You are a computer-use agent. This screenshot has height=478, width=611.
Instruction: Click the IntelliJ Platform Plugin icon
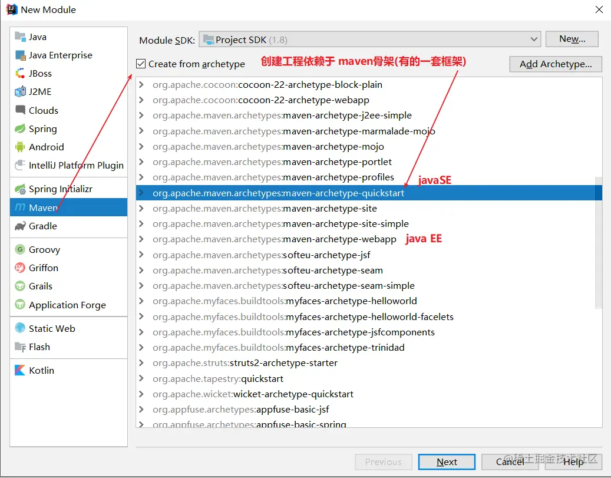click(x=20, y=165)
